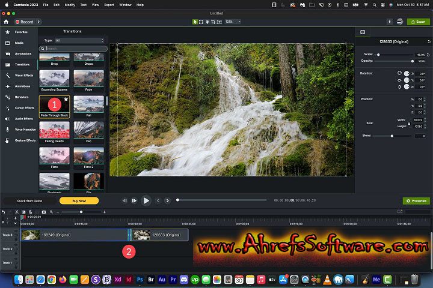Screen dimensions: 433x288
Task: Click the Skew slider handle
Action: 392,136
